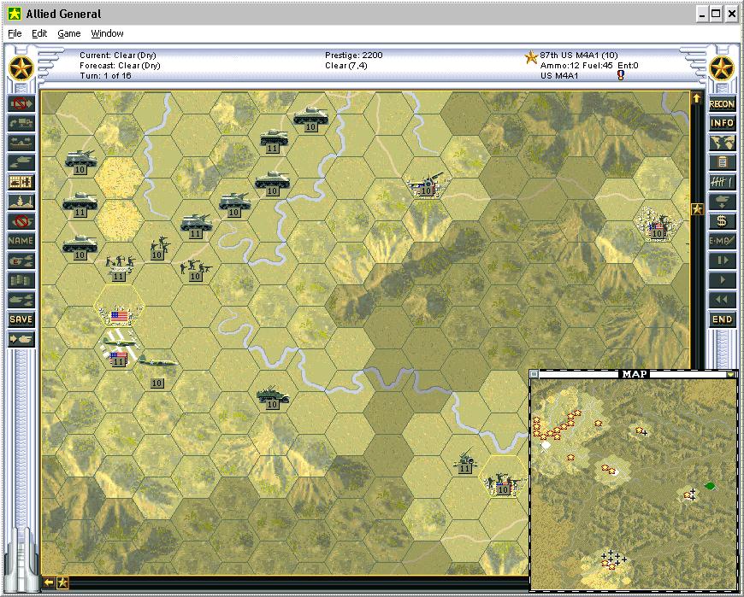This screenshot has height=597, width=744.
Task: Click the medal icon beside US M4A1
Action: (621, 75)
